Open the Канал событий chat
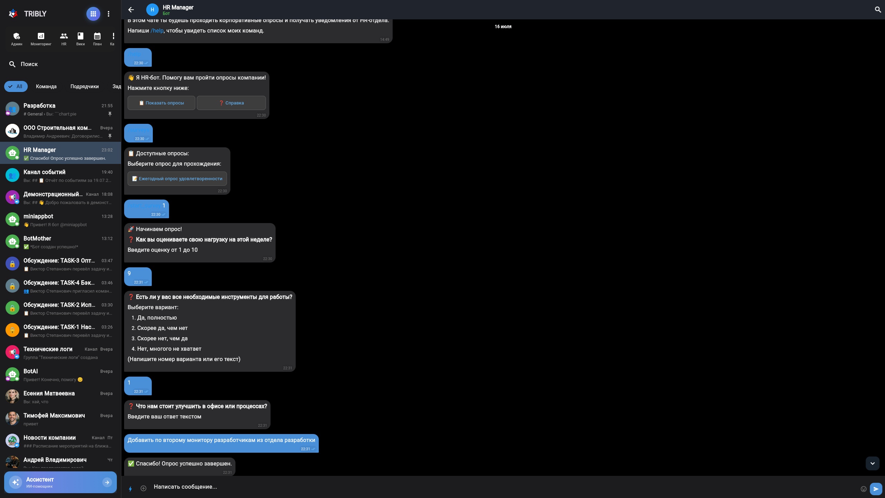The height and width of the screenshot is (498, 885). click(60, 176)
